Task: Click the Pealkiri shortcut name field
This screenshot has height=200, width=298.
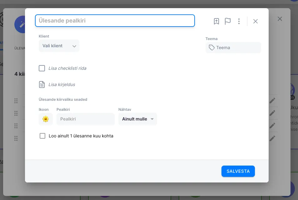Action: pyautogui.click(x=86, y=119)
